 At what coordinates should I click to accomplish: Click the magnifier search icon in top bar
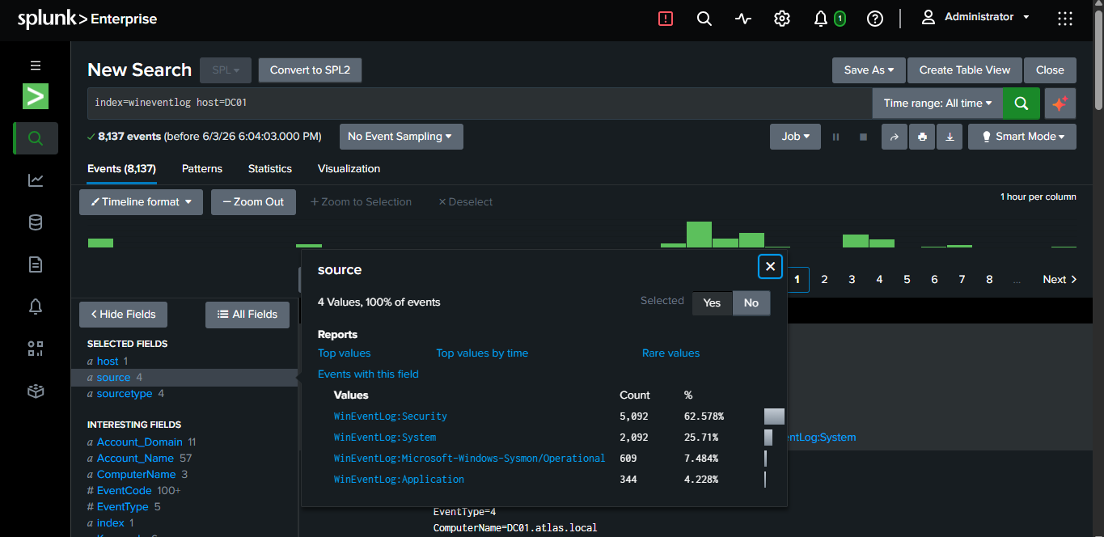tap(704, 19)
